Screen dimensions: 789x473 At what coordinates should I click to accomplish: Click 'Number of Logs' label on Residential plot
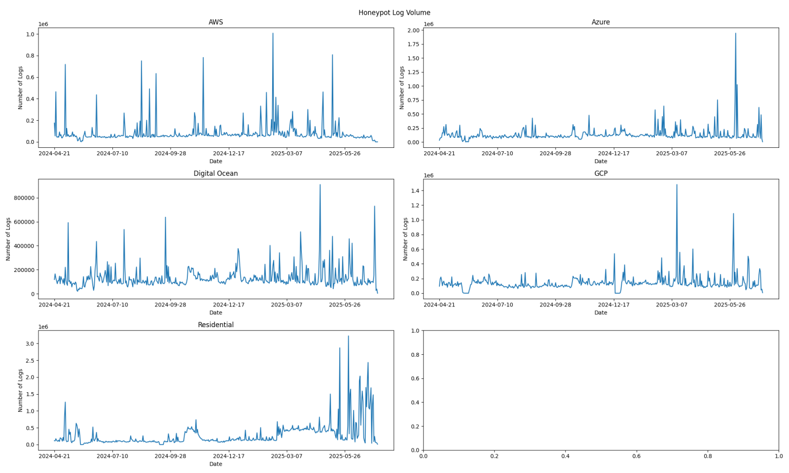click(x=21, y=390)
